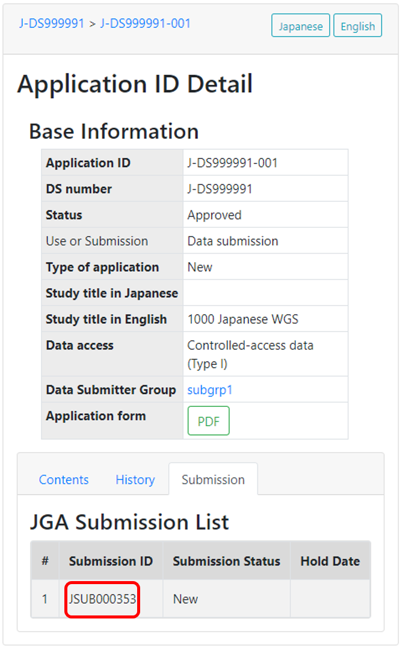Switch to the History tab
Image resolution: width=403 pixels, height=648 pixels.
coord(135,480)
